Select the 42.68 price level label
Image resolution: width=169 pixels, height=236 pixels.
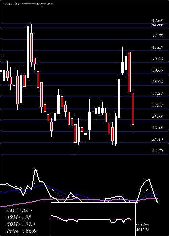point(158,20)
